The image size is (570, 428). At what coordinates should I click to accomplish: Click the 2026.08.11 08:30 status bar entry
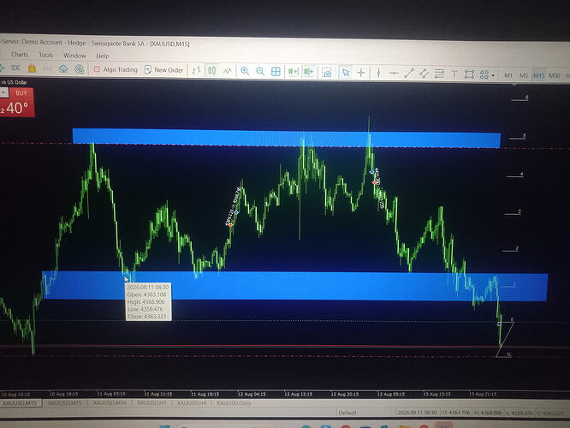click(417, 413)
